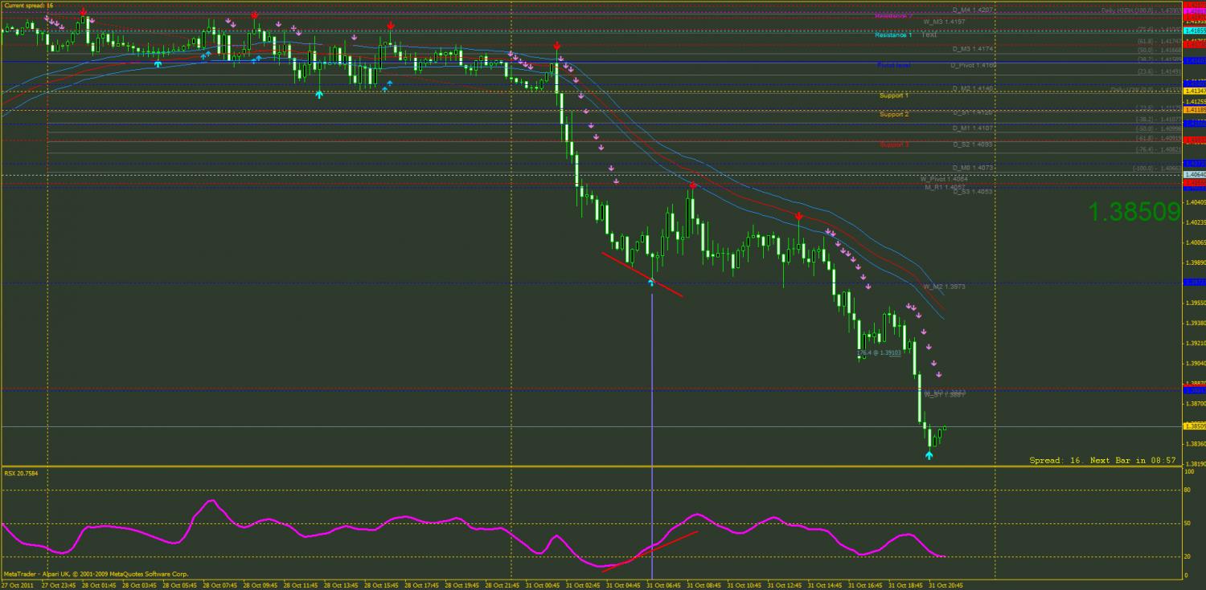Click the 'D_S3 1.4053' pivot label
Image resolution: width=1206 pixels, height=590 pixels.
pyautogui.click(x=974, y=192)
